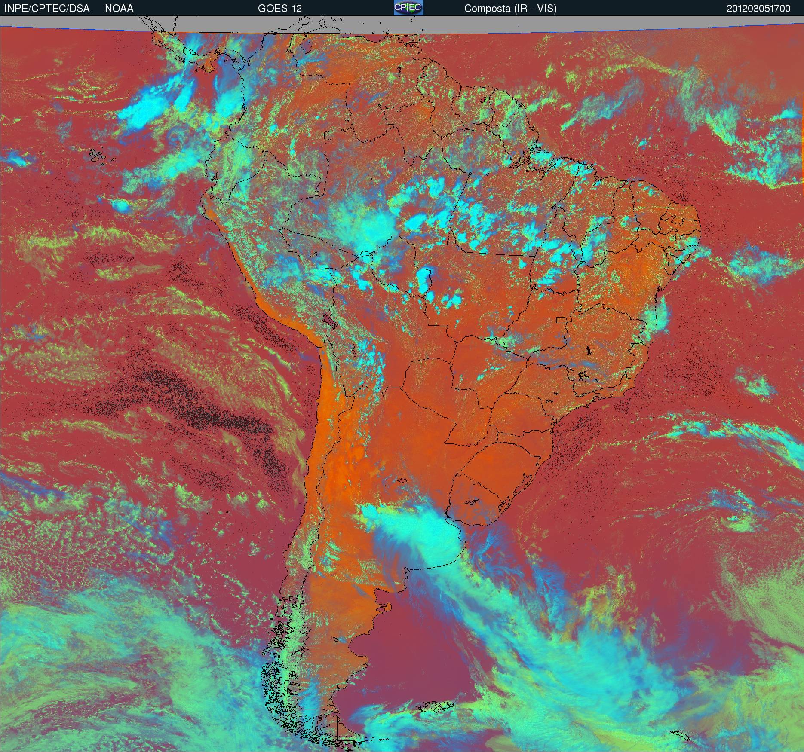
Task: Select the GOES-12 satellite label
Action: [279, 9]
